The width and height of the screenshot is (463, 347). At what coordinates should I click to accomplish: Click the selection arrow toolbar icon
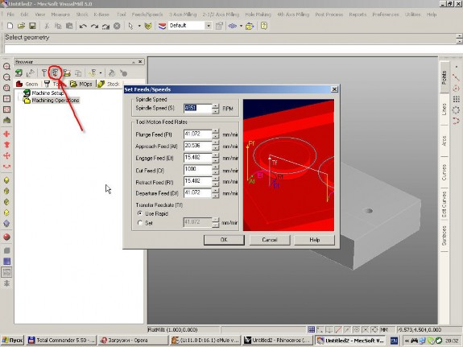click(x=130, y=26)
